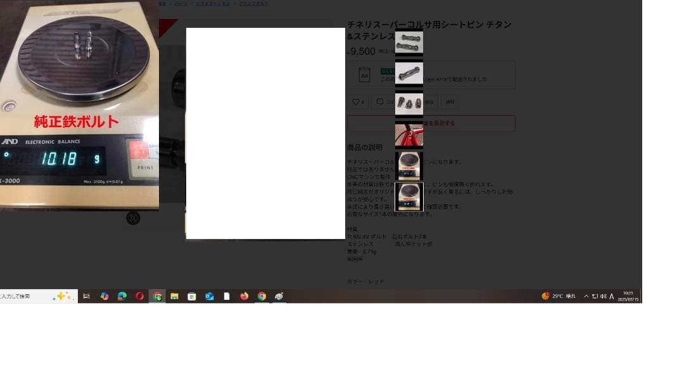The height and width of the screenshot is (384, 684).
Task: Toggle the 保存 (save) option for the item
Action: (431, 102)
